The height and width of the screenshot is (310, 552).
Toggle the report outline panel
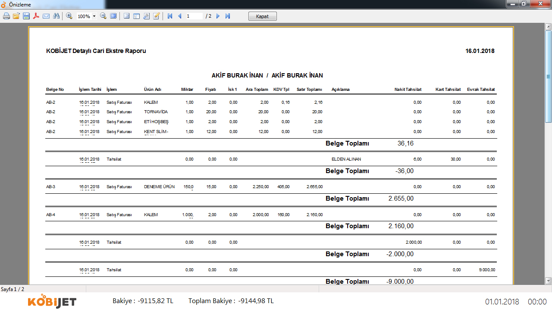point(126,16)
